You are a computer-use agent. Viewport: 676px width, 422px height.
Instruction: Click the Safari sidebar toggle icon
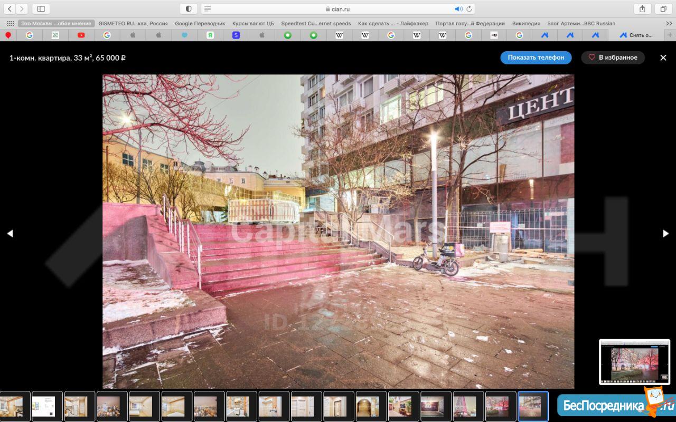[41, 9]
